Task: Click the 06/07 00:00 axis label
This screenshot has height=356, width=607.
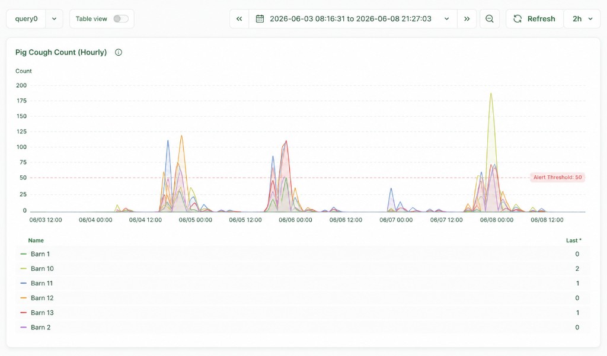Action: click(x=396, y=220)
